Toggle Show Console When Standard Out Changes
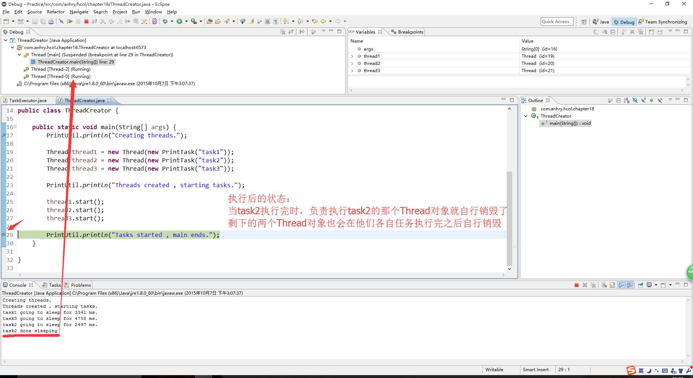693x378 pixels. coord(621,285)
